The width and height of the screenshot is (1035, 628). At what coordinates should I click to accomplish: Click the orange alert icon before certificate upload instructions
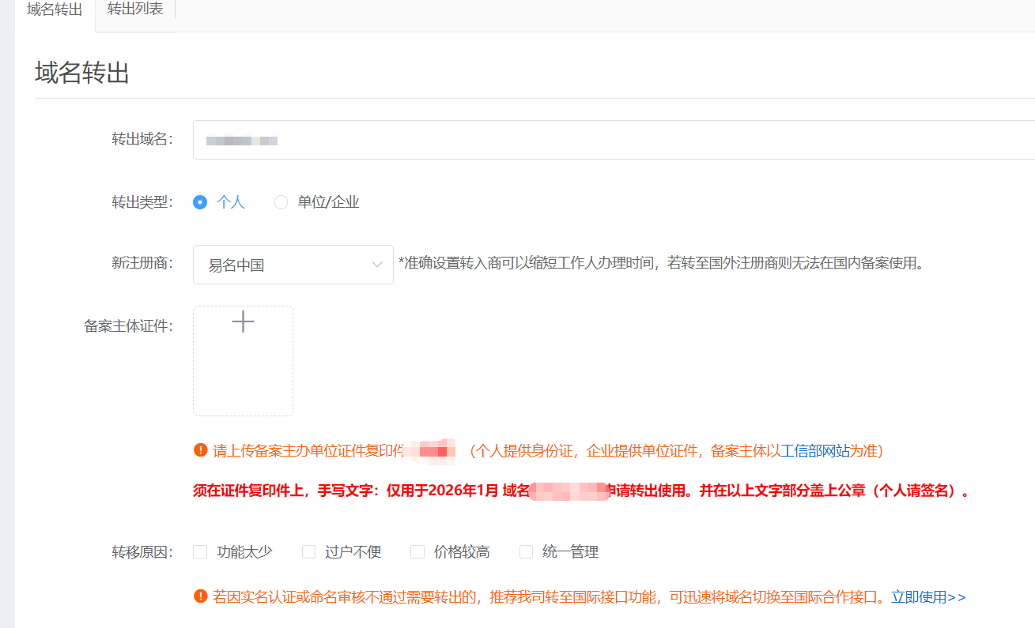click(200, 451)
